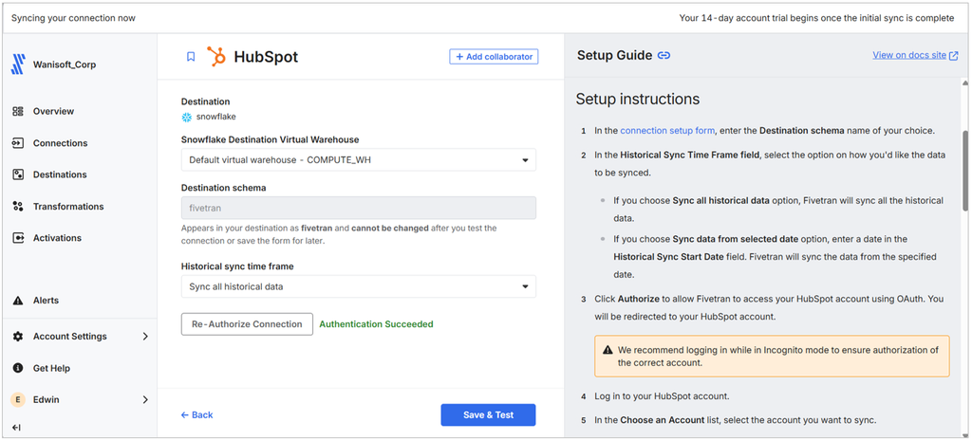The image size is (972, 440).
Task: Click the Alerts warning triangle icon
Action: pos(18,301)
